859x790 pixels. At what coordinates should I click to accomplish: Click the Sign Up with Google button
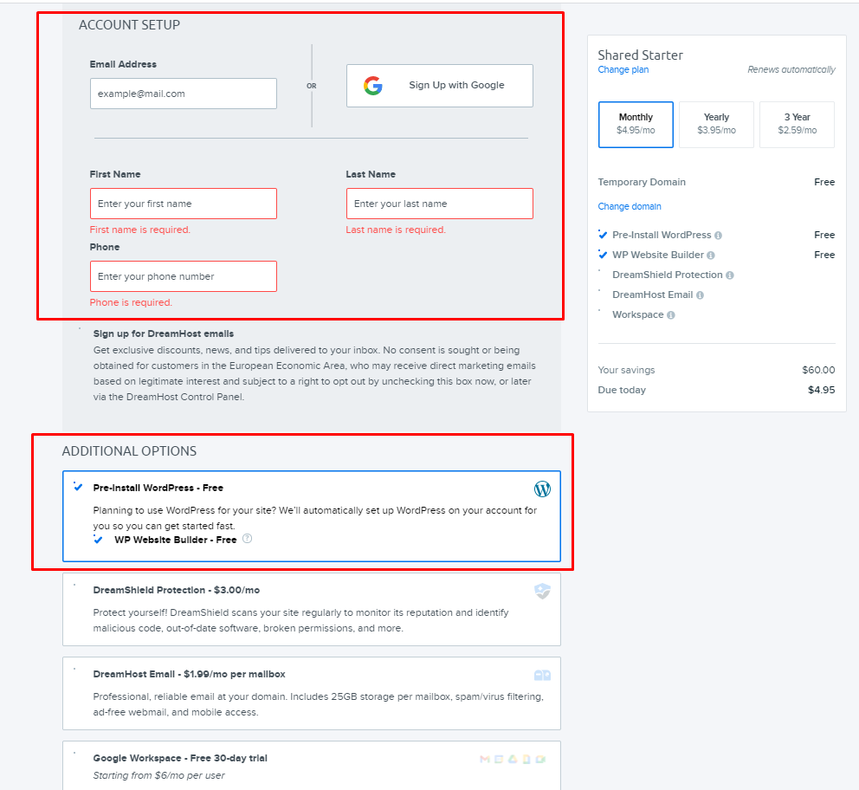pos(439,86)
